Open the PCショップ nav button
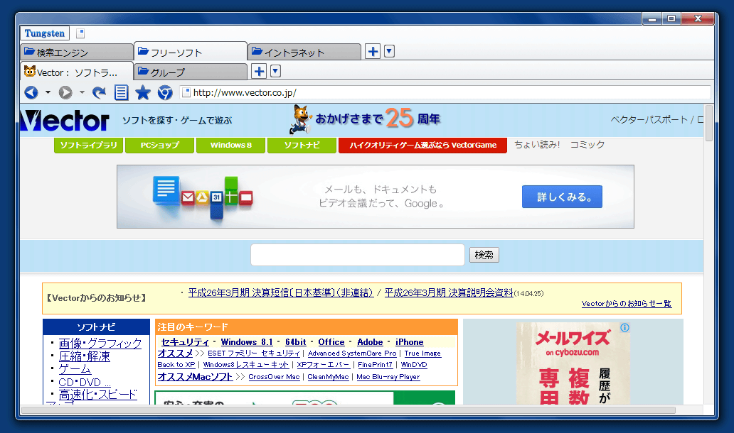The width and height of the screenshot is (734, 433). [x=159, y=146]
